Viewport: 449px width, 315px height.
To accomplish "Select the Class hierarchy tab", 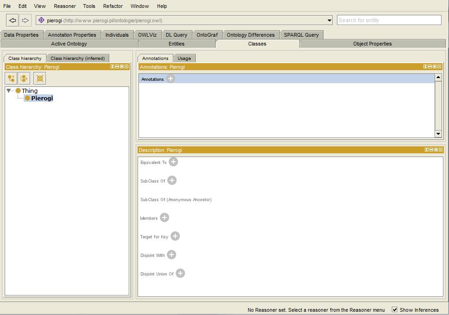I will tap(25, 58).
